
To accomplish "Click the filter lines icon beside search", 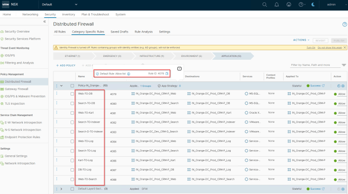I will 344,65.
